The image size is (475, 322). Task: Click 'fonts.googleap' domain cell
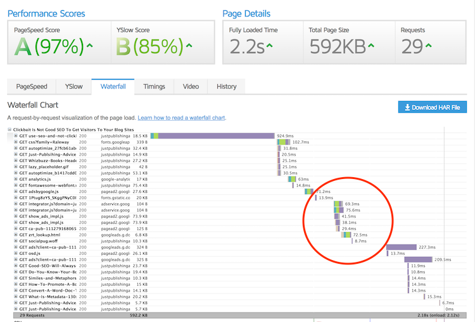(x=115, y=142)
